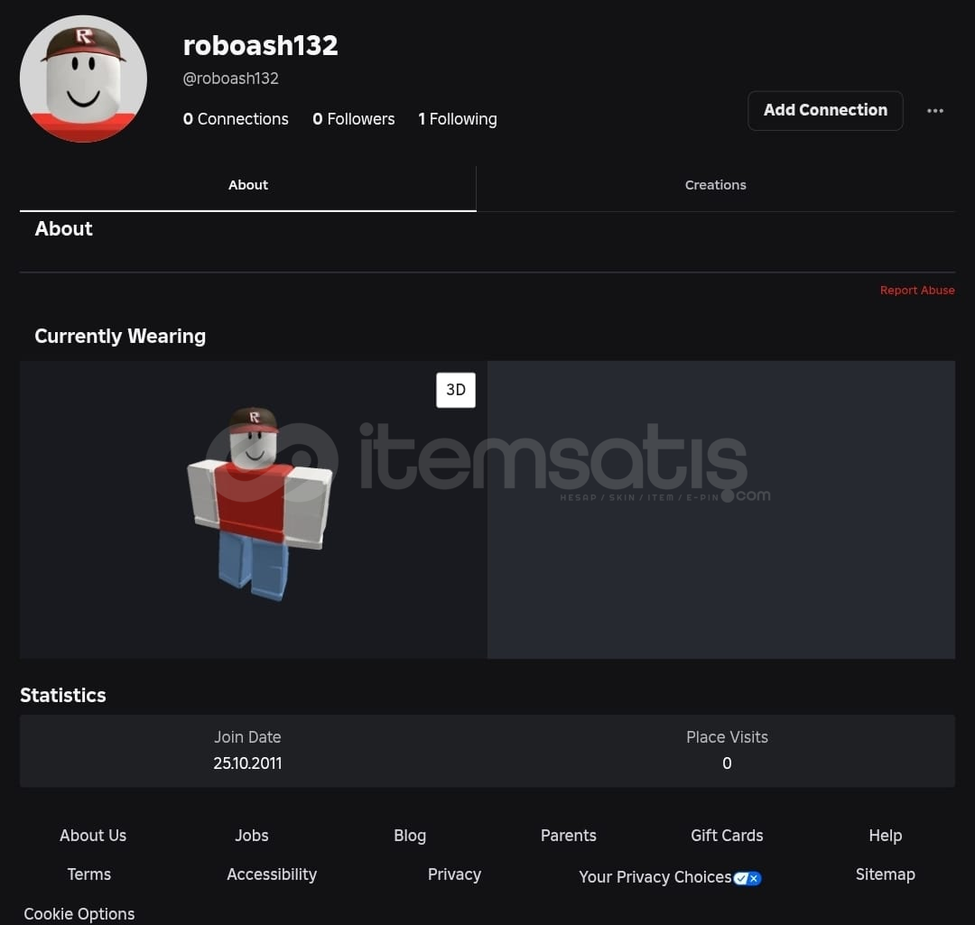Image resolution: width=975 pixels, height=925 pixels.
Task: Switch to the Creations tab
Action: point(716,185)
